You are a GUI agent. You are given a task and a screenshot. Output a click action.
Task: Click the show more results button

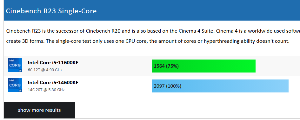(x=39, y=110)
